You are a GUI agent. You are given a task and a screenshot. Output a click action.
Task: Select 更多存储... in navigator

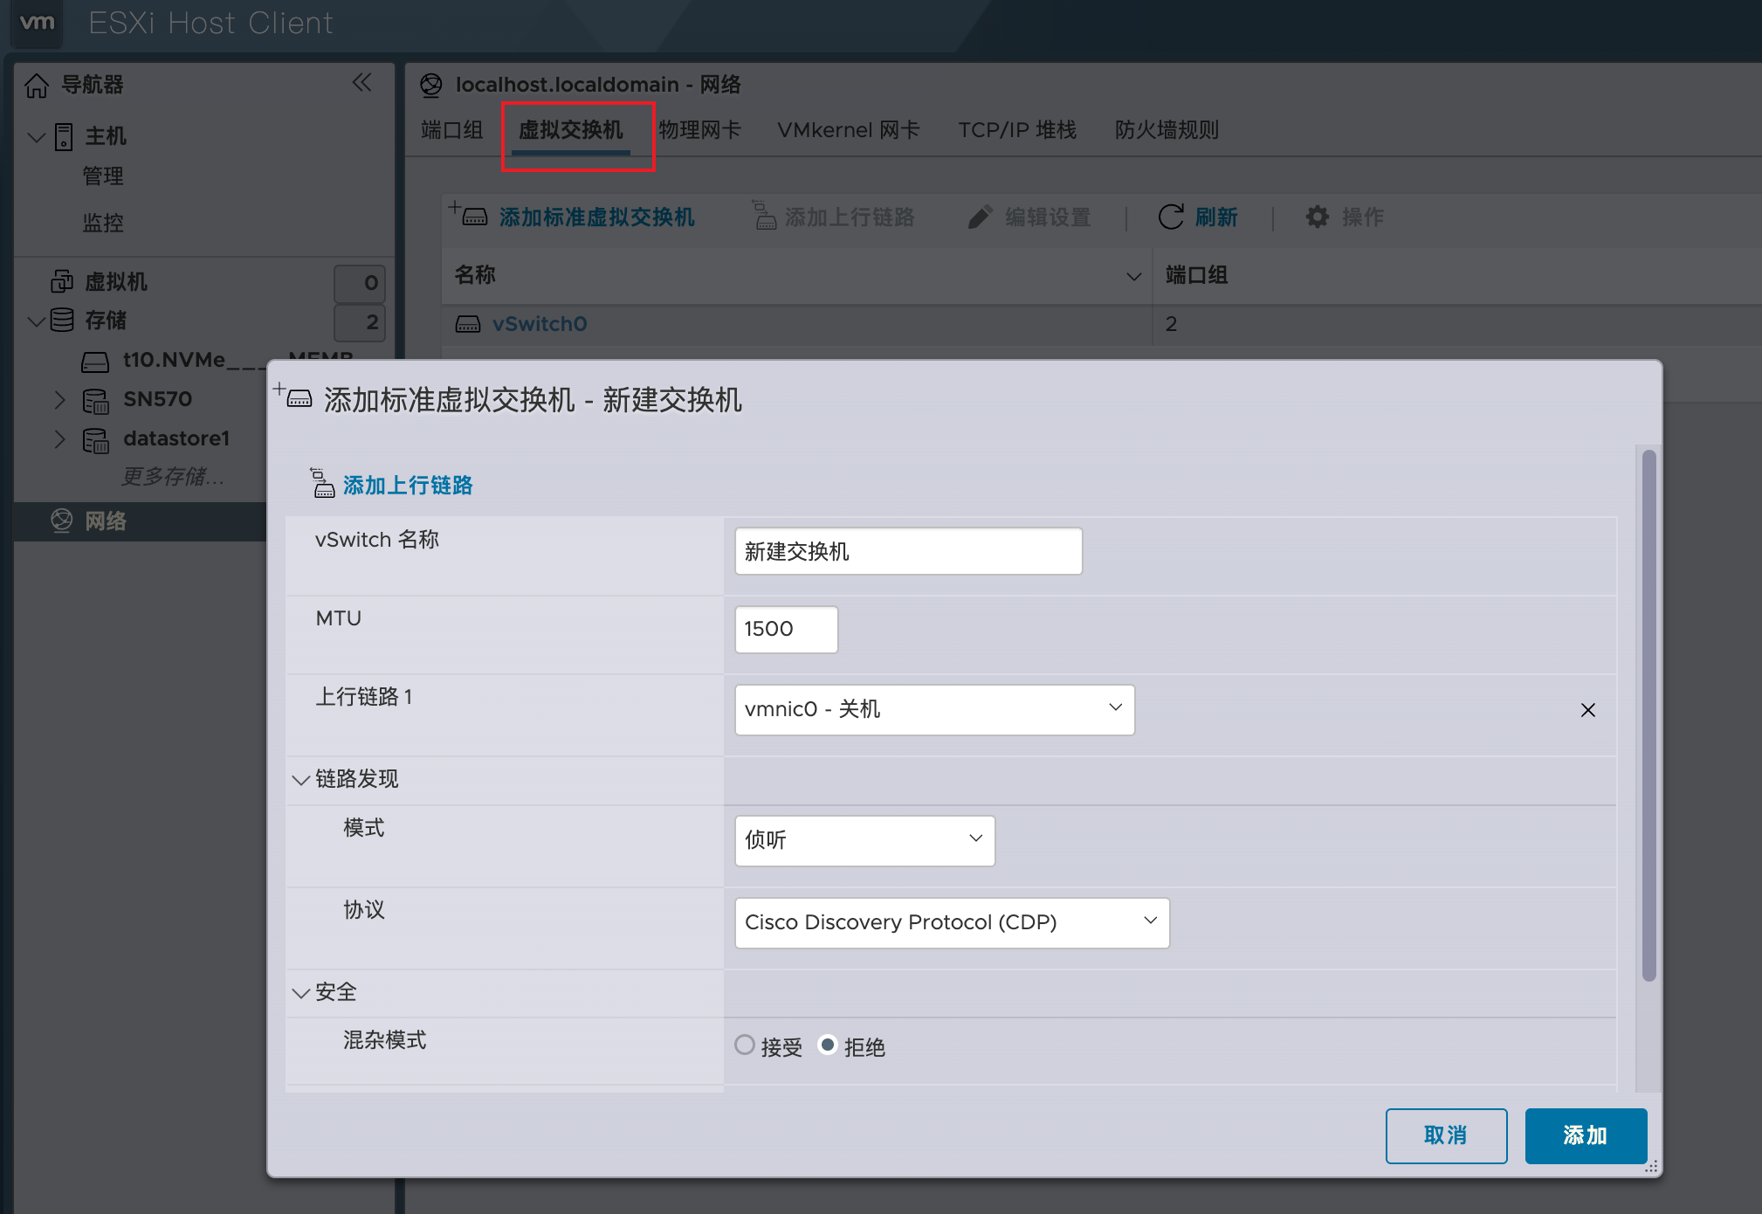point(173,476)
